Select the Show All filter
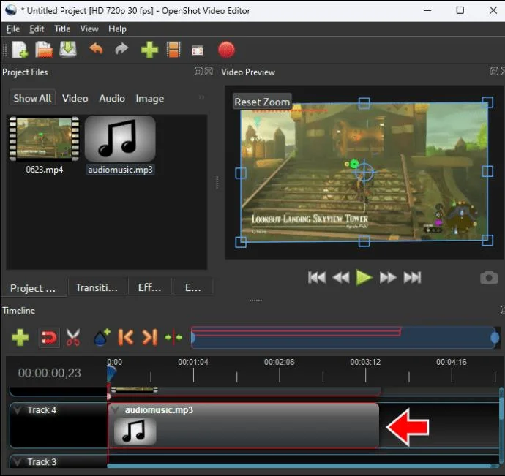505x476 pixels. [32, 98]
